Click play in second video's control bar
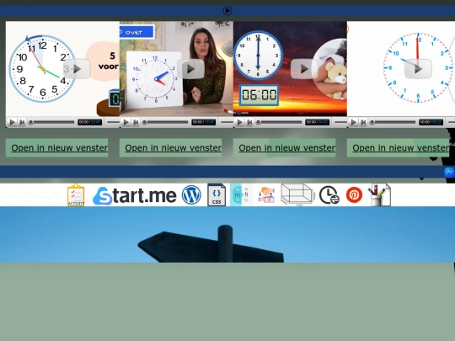This screenshot has height=341, width=455. 126,122
